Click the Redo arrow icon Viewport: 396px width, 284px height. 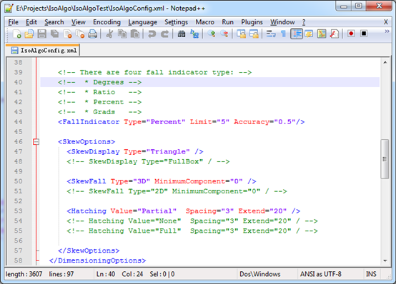coord(164,34)
